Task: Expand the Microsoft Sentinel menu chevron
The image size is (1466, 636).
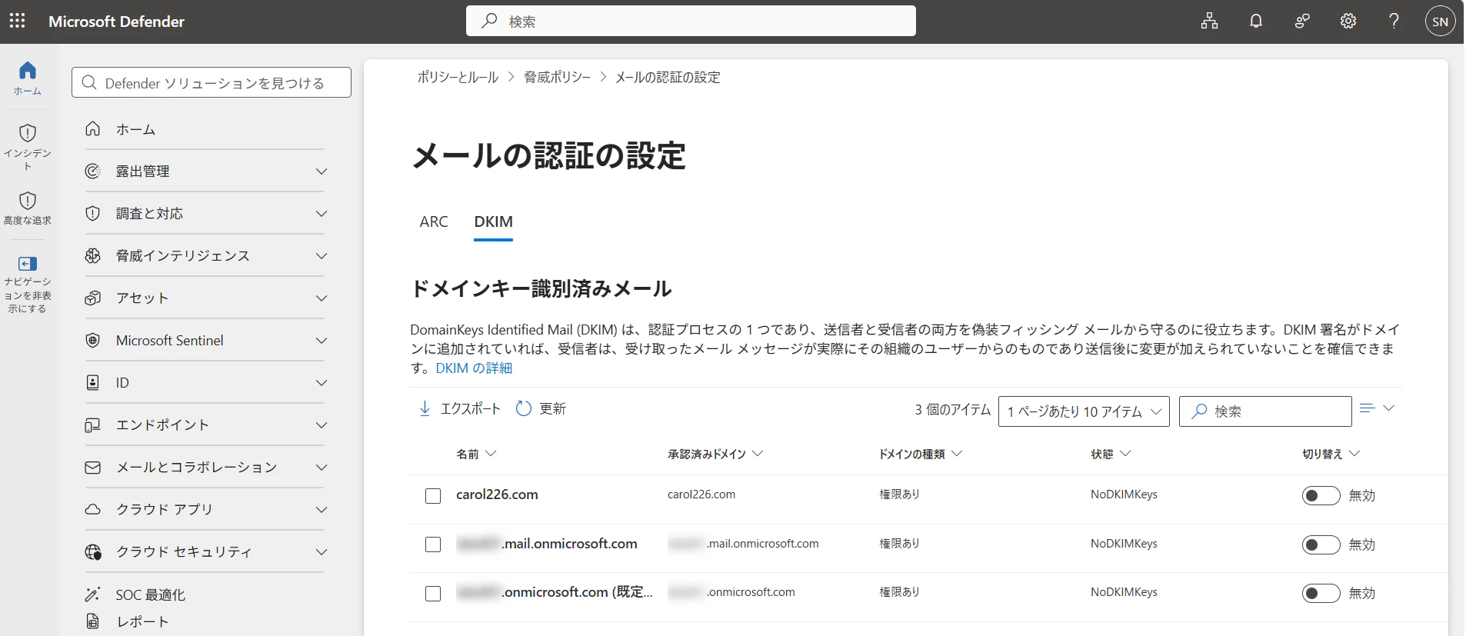Action: coord(322,341)
